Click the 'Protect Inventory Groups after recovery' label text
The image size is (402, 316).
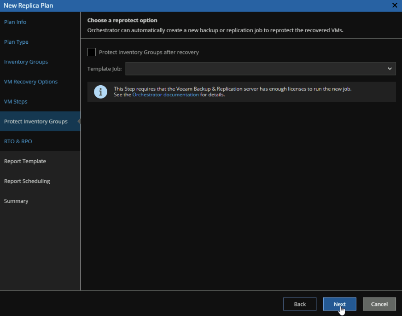(149, 53)
